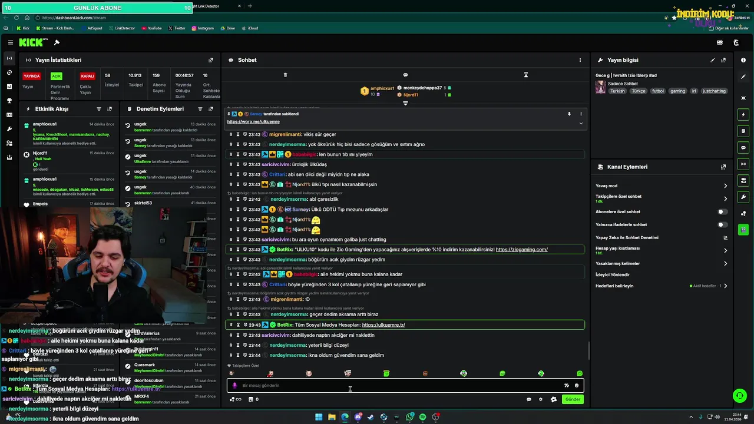Toggle the notes widget icon in right sidebar
754x424 pixels.
click(x=743, y=131)
